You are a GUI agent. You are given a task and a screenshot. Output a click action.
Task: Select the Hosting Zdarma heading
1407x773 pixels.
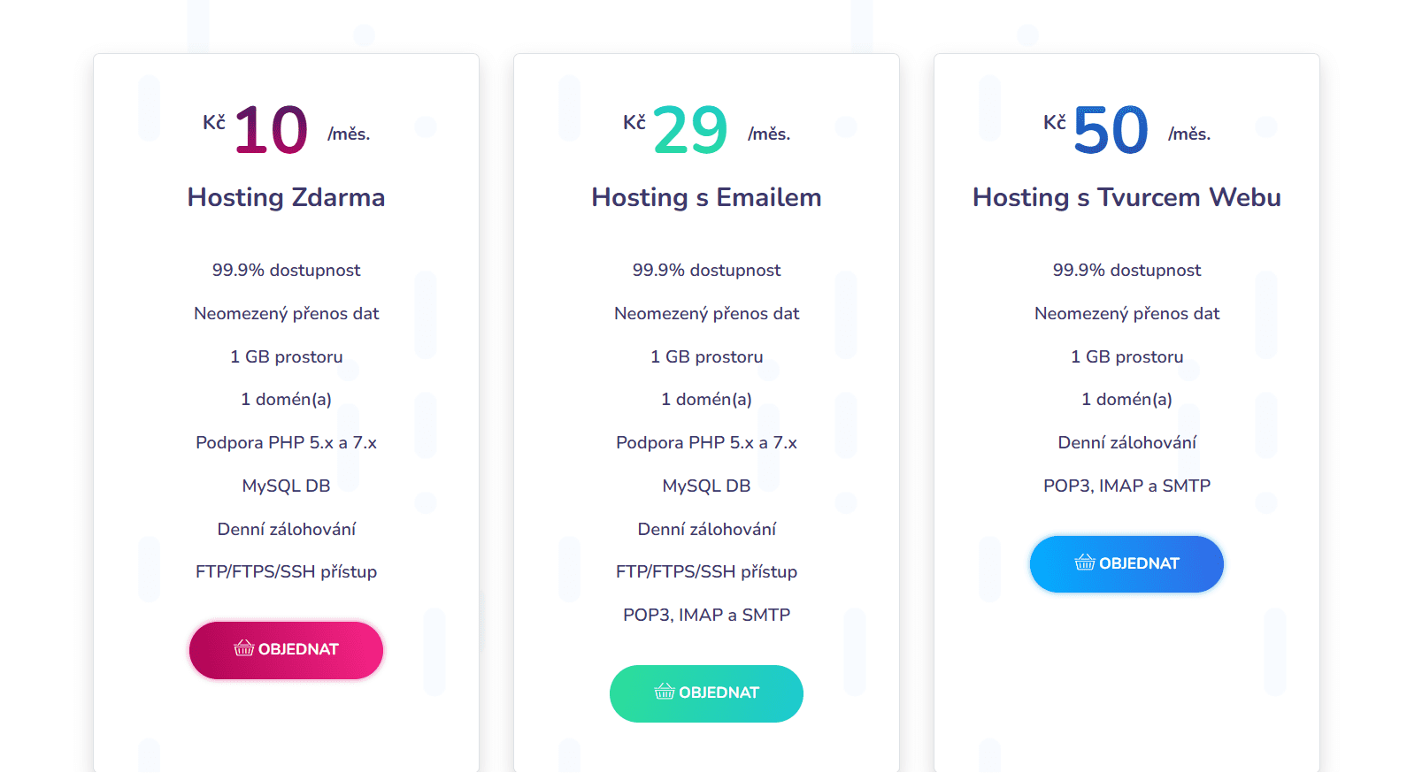coord(286,197)
